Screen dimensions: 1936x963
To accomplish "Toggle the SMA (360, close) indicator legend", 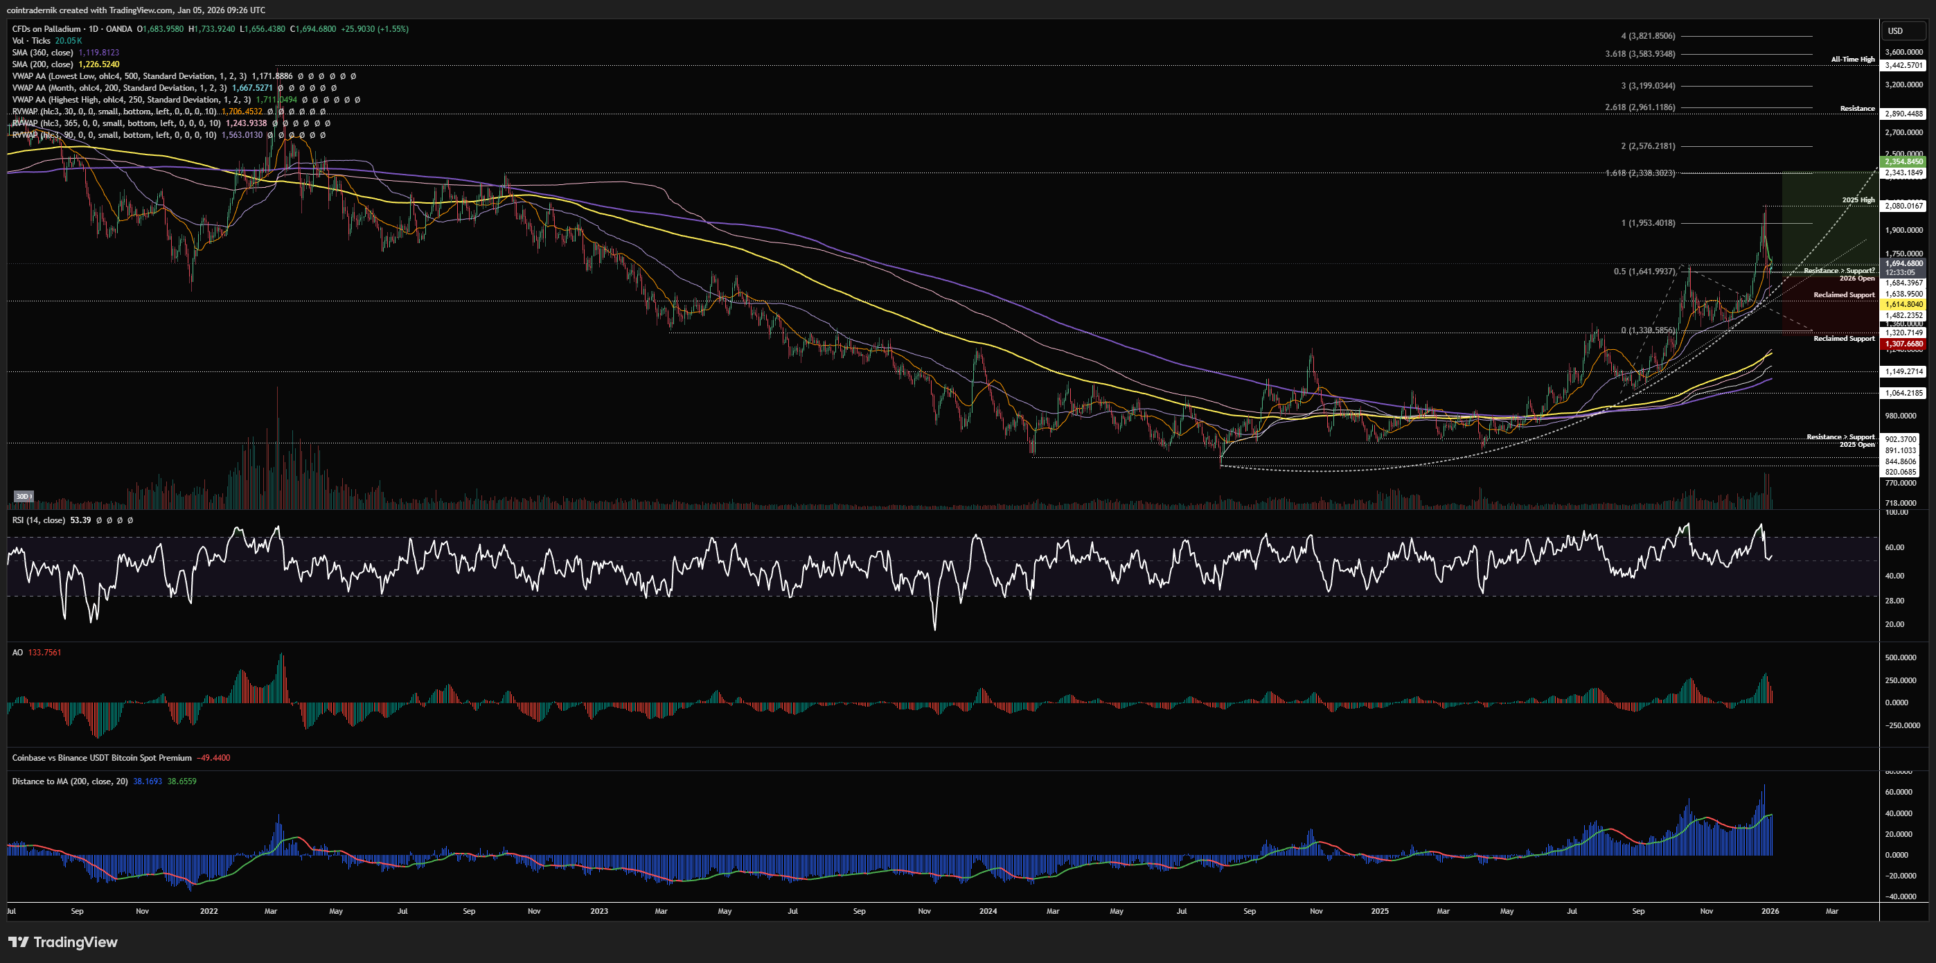I will tap(43, 53).
